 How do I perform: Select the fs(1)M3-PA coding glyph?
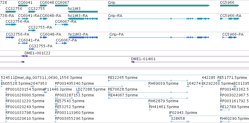click(83, 37)
